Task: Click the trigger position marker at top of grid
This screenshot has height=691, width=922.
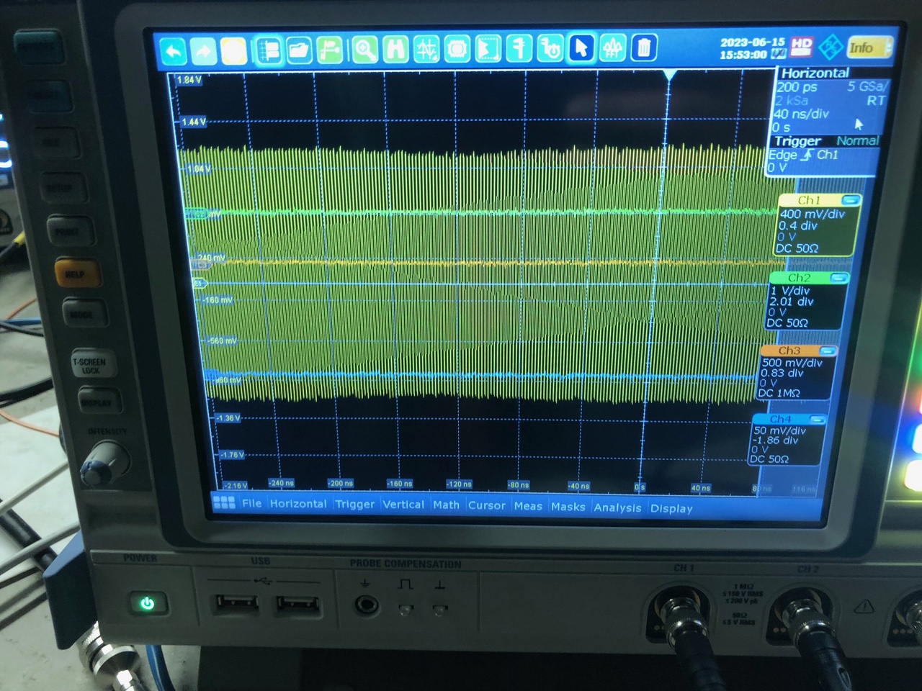Action: [669, 76]
